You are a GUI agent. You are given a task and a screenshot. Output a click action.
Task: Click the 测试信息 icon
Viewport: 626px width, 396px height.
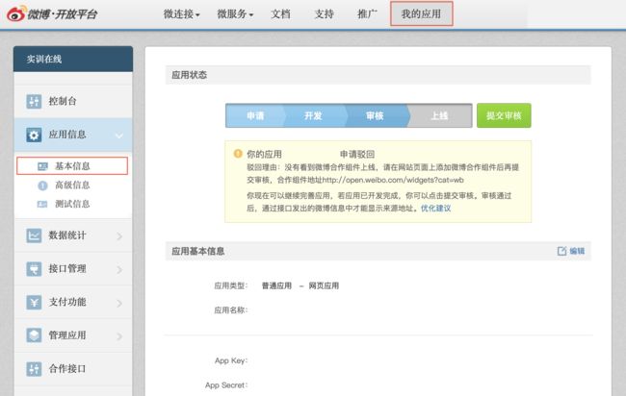42,204
